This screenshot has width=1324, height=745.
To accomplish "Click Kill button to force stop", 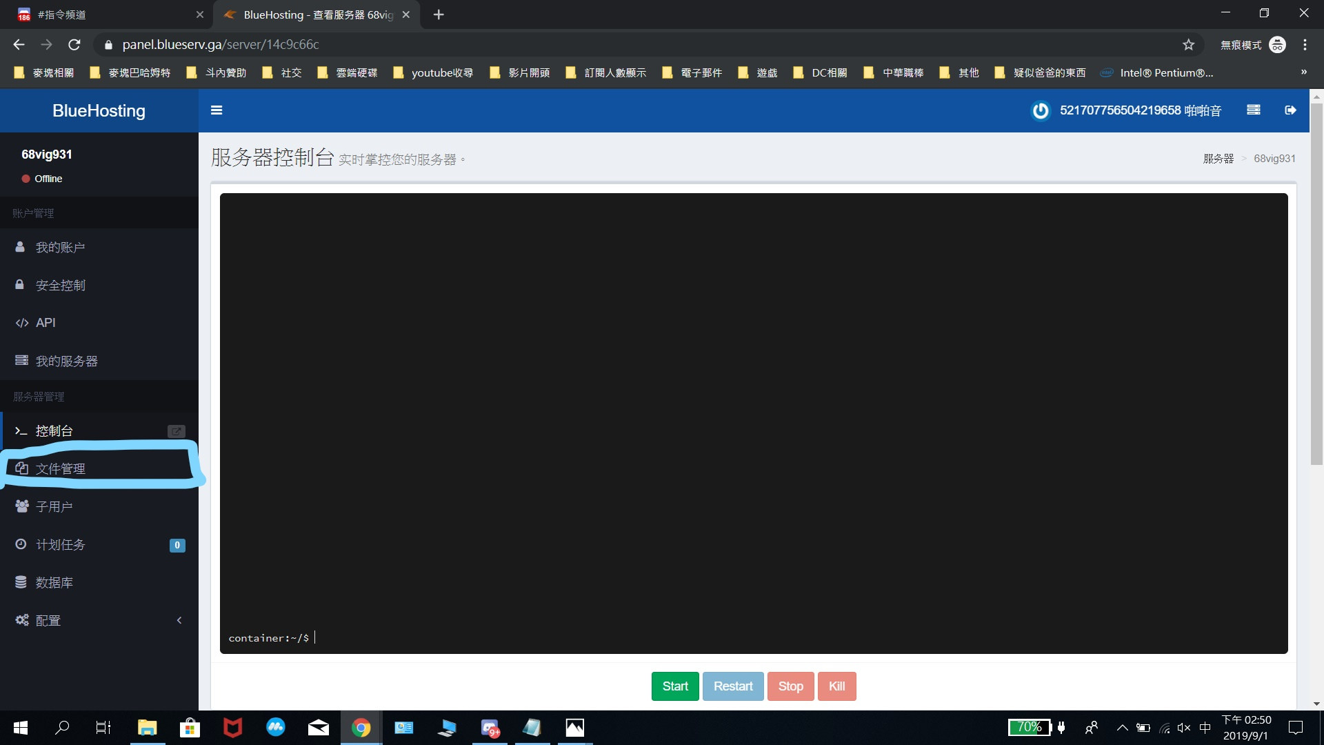I will [x=836, y=685].
